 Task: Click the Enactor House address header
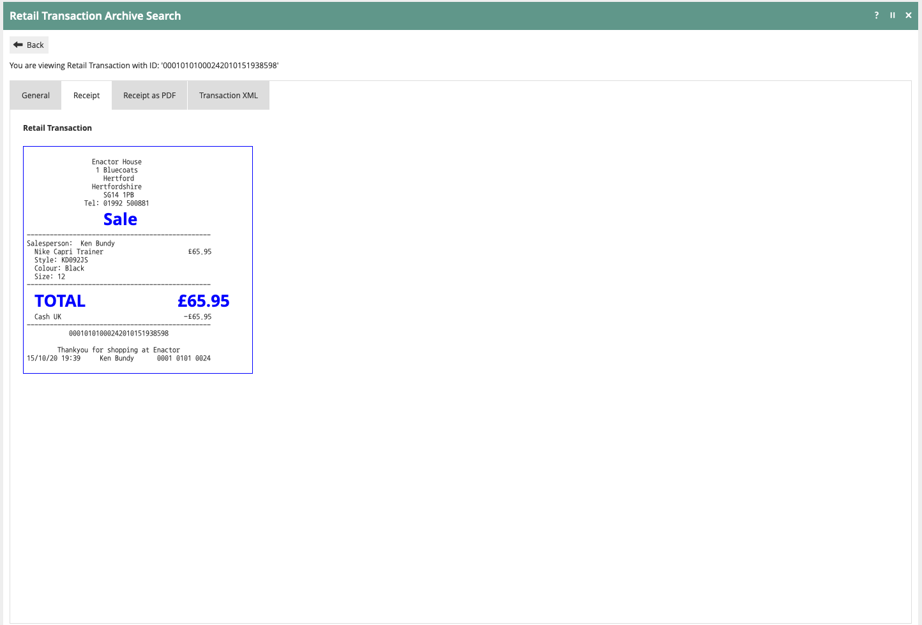(x=117, y=162)
